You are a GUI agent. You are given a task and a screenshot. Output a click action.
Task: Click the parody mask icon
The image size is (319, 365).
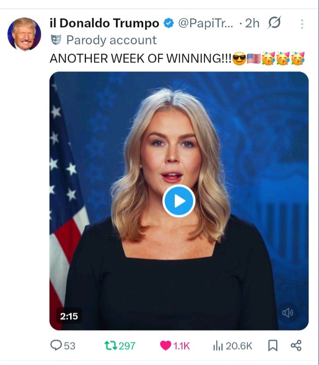pyautogui.click(x=56, y=40)
